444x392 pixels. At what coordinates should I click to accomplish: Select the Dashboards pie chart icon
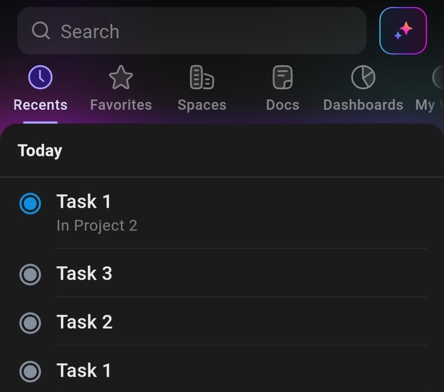(363, 76)
